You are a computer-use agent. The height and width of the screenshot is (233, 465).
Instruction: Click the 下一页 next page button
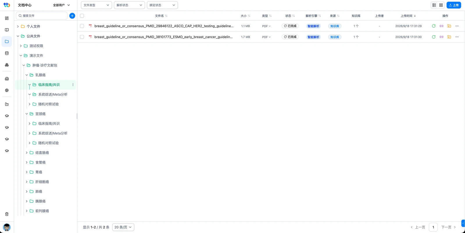click(x=448, y=227)
